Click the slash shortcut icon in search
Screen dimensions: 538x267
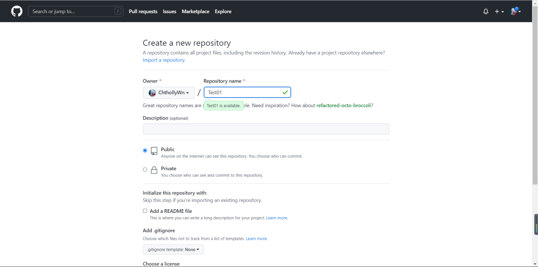coord(118,11)
